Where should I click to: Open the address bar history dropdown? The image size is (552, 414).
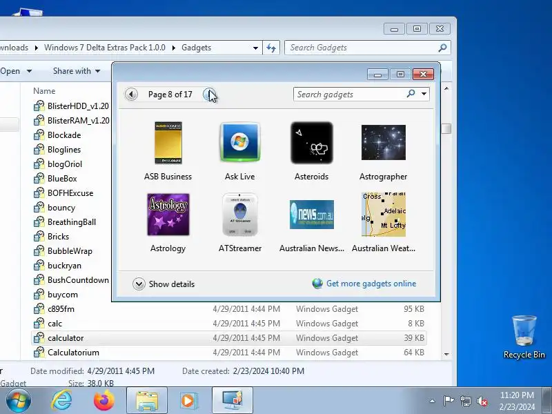(x=255, y=48)
